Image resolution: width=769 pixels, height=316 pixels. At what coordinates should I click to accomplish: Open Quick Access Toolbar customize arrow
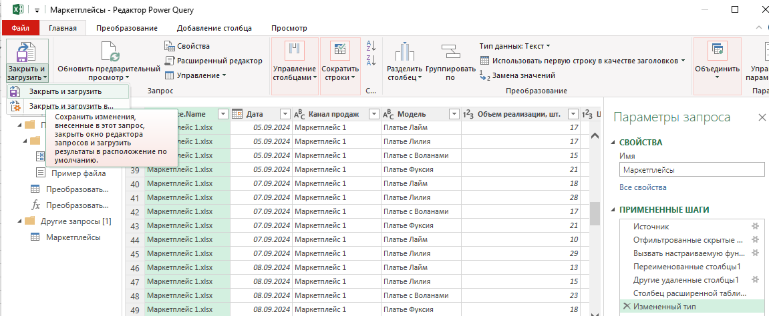tap(37, 10)
